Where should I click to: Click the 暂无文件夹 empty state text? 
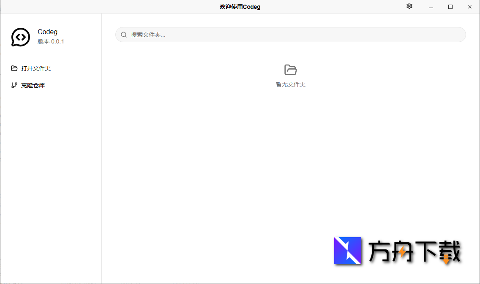point(290,84)
